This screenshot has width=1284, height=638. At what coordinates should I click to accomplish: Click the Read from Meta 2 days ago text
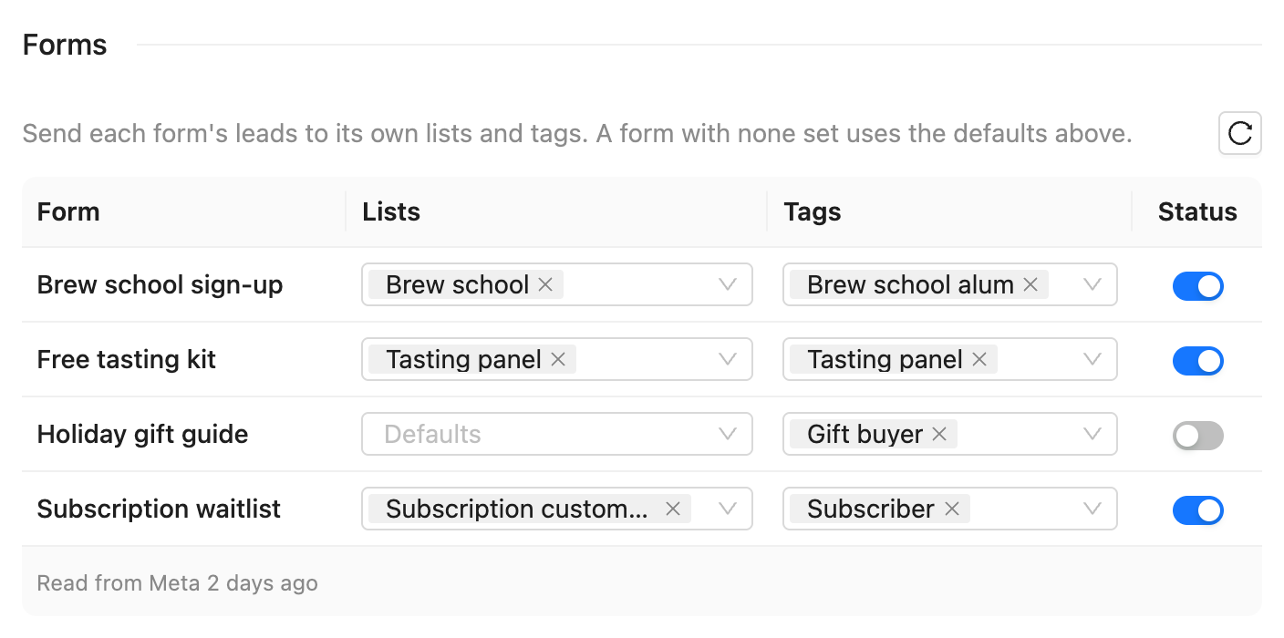click(177, 583)
